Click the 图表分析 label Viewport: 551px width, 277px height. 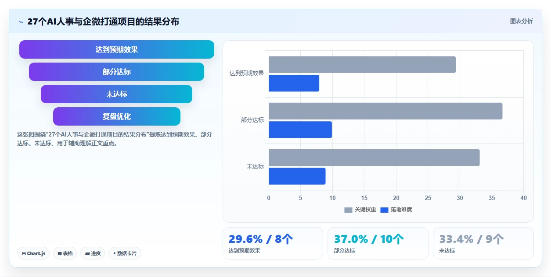522,21
